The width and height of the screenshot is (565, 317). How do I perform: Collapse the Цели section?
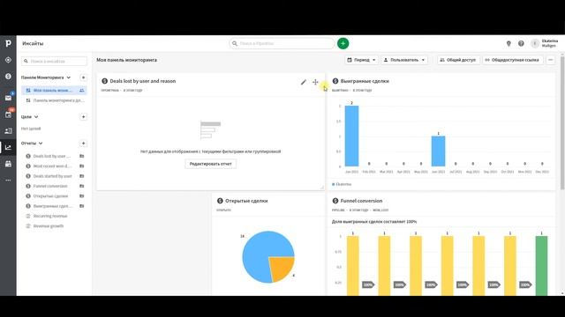36,117
